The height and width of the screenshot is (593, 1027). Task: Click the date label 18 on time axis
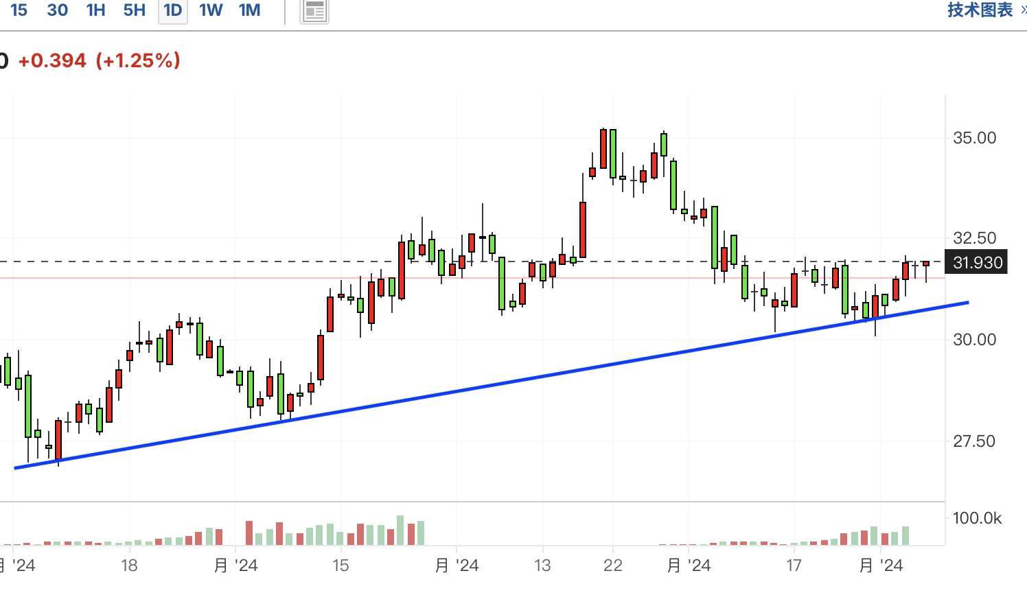129,566
